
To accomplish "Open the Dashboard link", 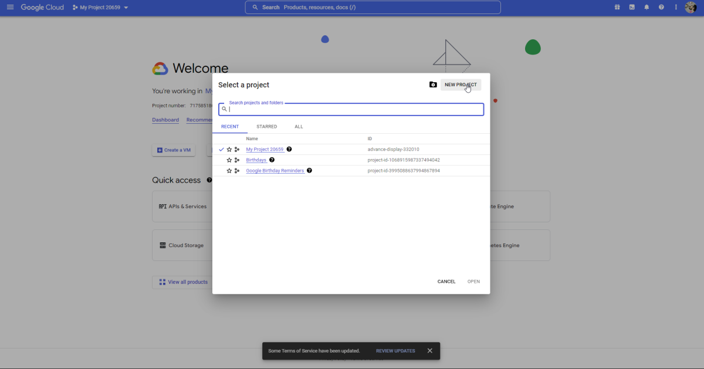I will coord(165,120).
